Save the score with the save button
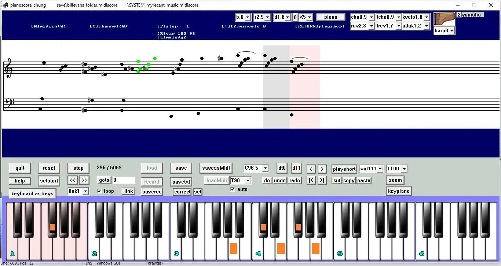Screen dimensions: 501x266 181,168
